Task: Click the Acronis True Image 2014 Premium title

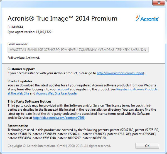Action: [x=62, y=19]
